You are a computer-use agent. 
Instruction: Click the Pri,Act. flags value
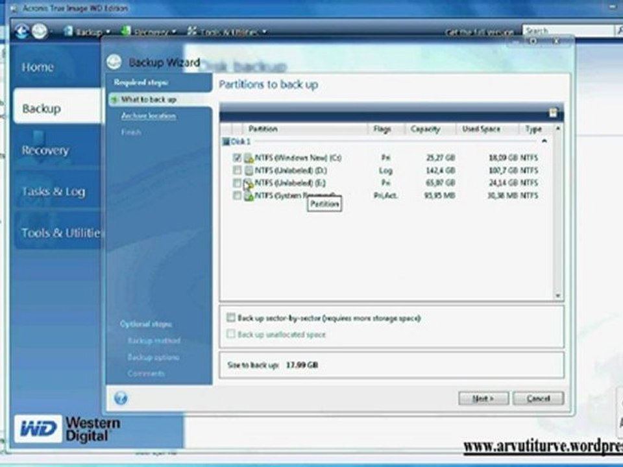pos(385,195)
